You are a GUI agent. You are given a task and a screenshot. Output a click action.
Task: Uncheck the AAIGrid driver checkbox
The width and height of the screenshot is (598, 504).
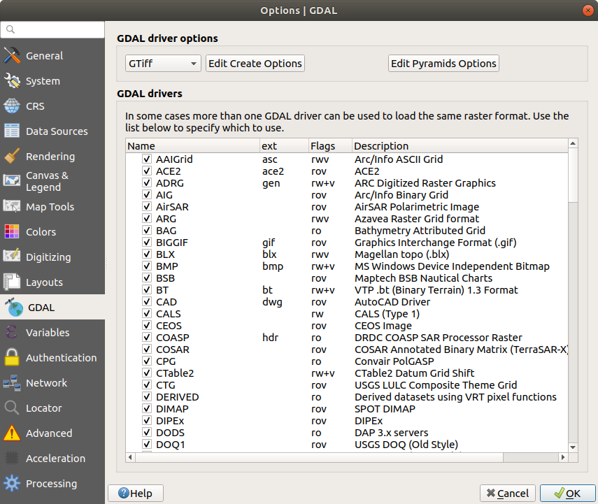point(147,159)
